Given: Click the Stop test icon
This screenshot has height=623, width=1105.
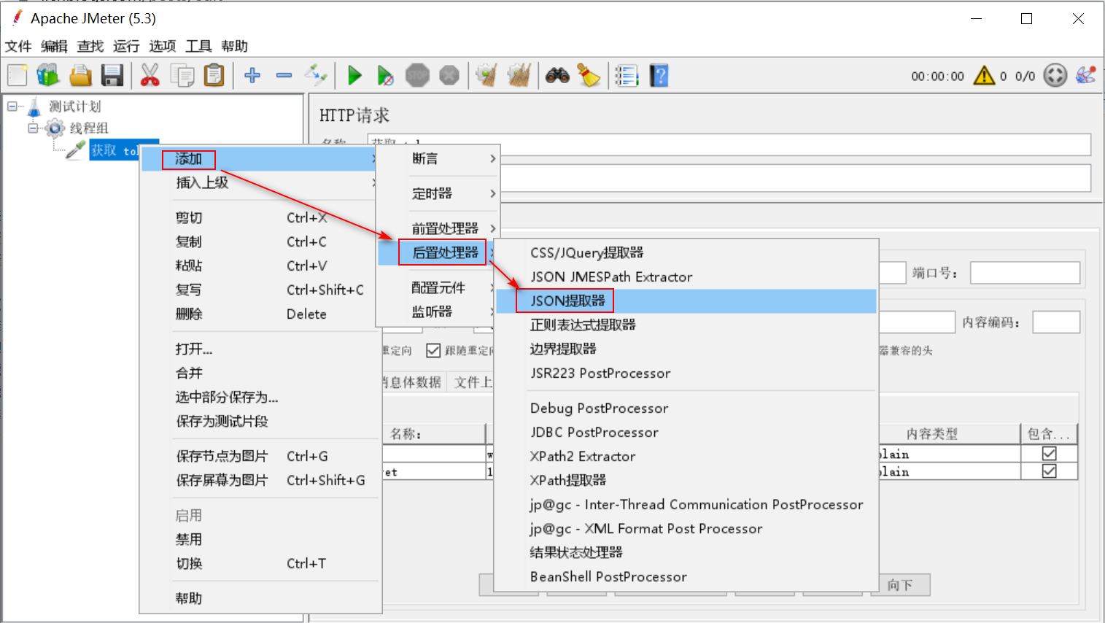Looking at the screenshot, I should (x=417, y=75).
